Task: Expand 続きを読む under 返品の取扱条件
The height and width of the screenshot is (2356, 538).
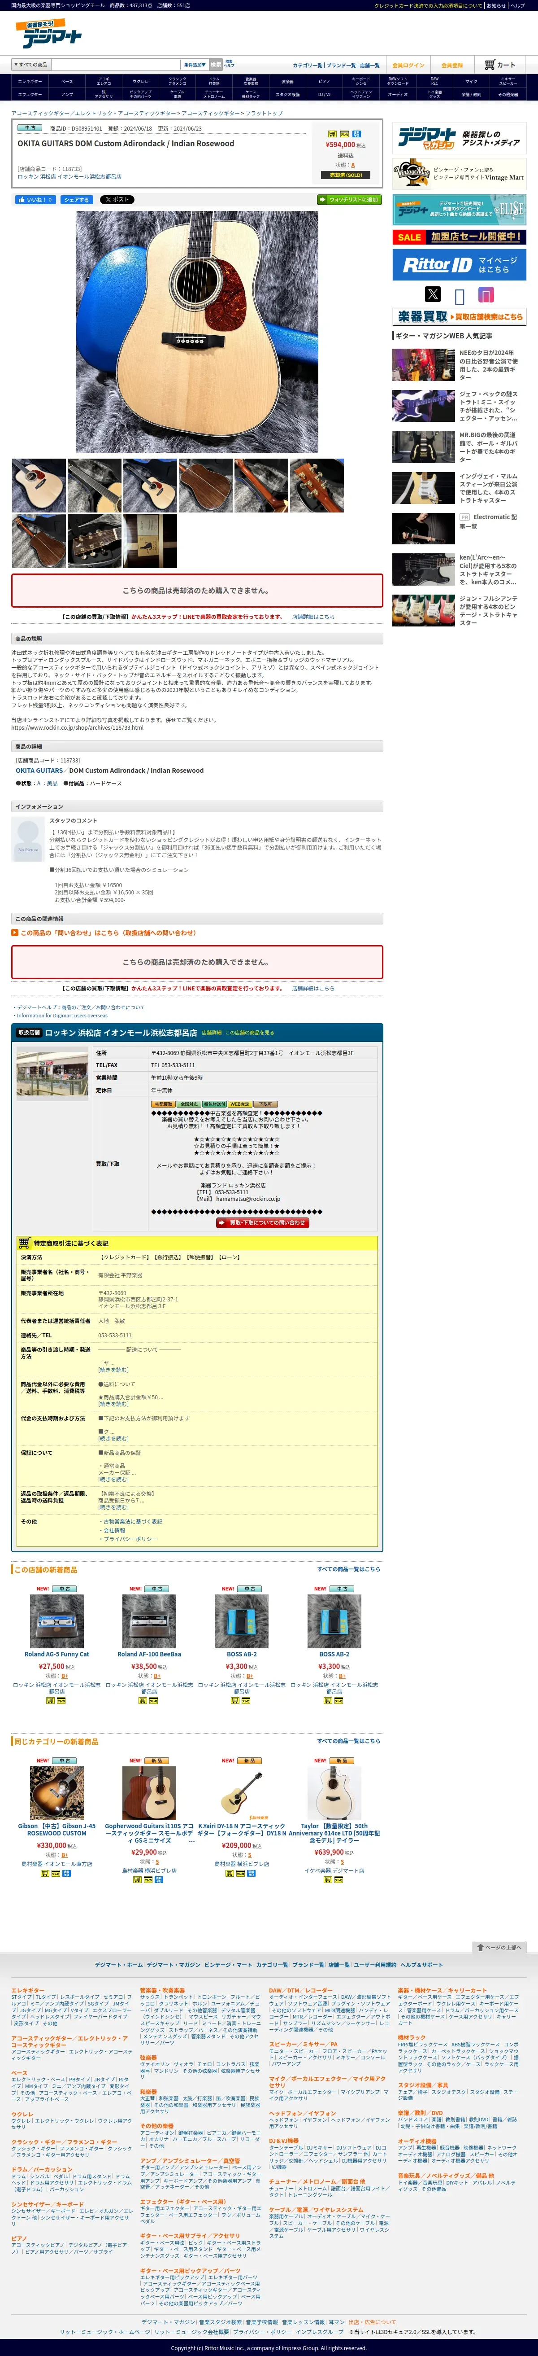Action: (113, 1507)
